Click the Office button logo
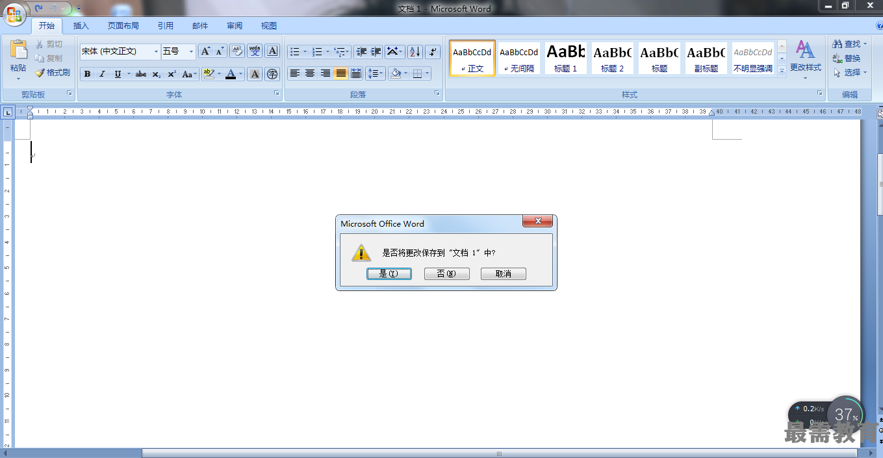 pos(14,14)
